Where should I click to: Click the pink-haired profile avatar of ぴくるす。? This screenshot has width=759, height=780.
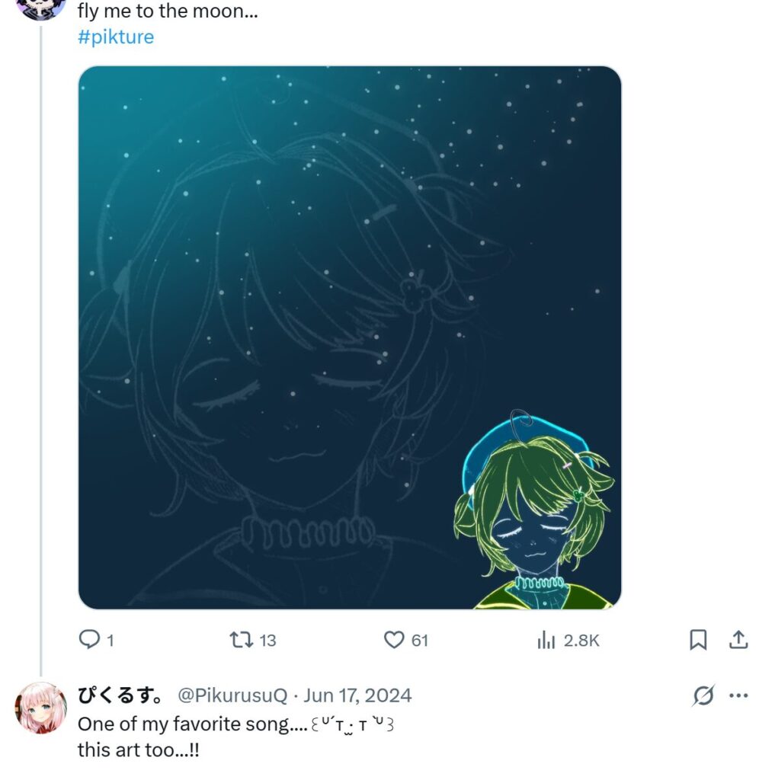41,708
